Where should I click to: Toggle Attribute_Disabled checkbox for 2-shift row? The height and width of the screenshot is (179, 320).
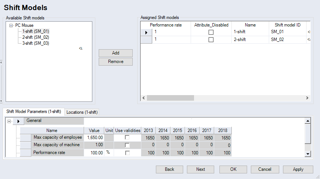coord(211,40)
